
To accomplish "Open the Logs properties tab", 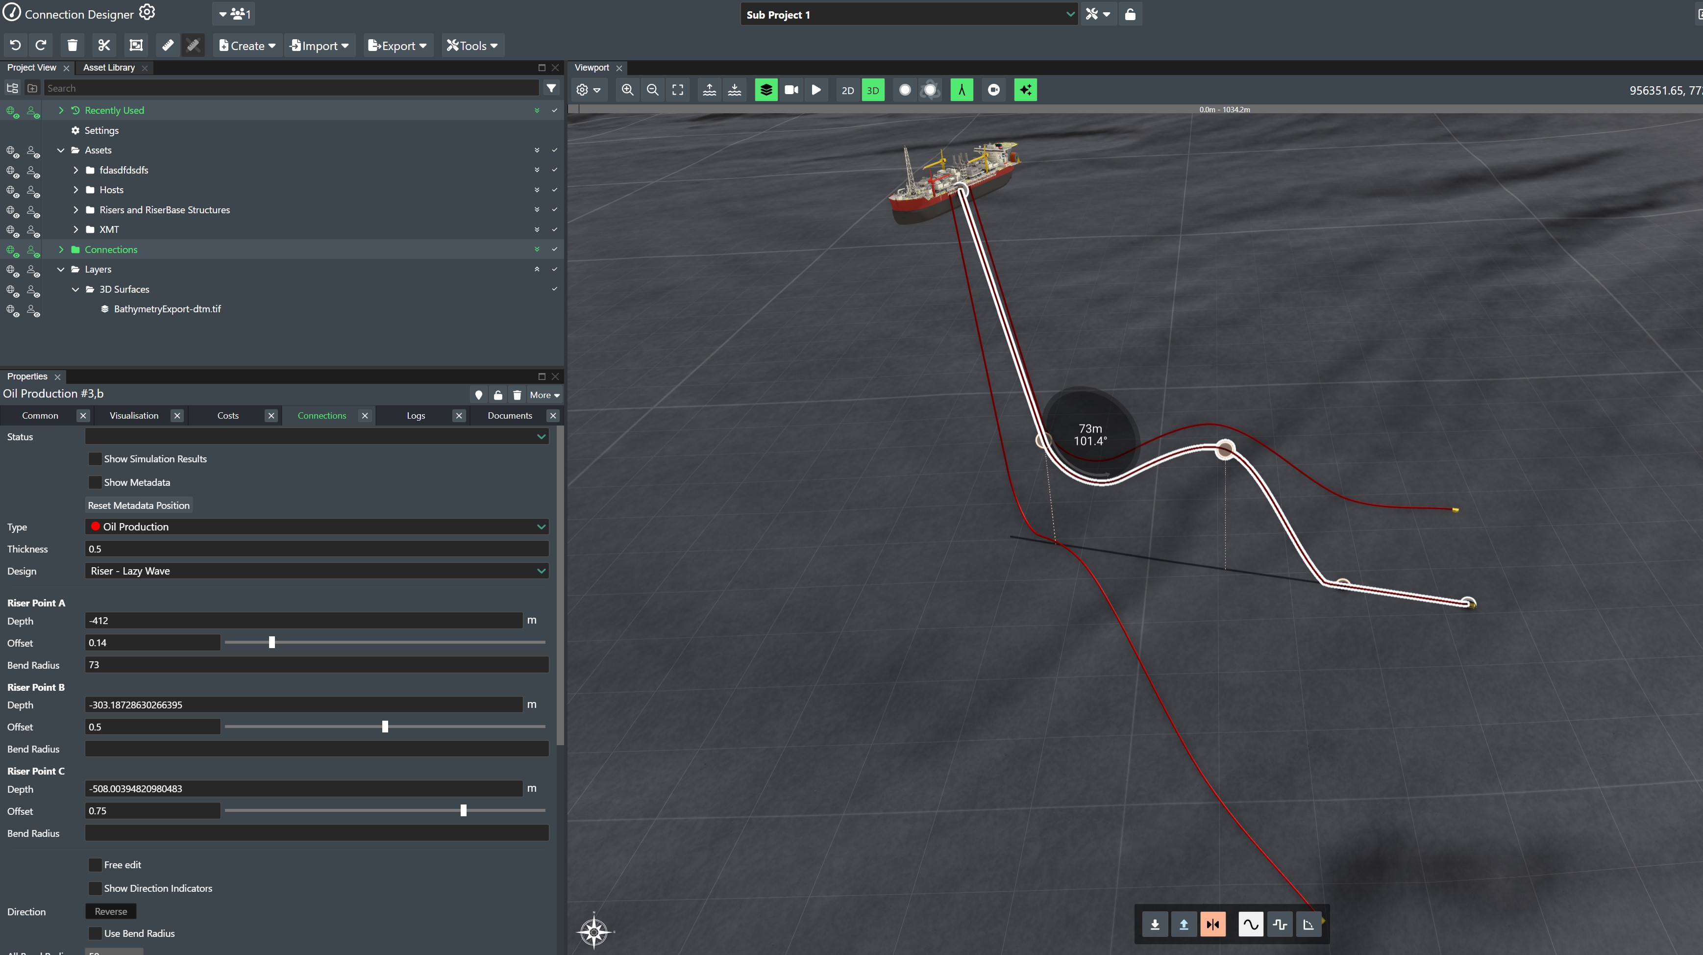I will click(x=416, y=415).
